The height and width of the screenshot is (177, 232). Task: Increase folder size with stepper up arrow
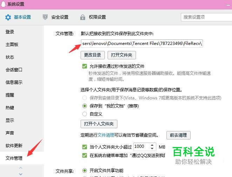click(x=152, y=145)
